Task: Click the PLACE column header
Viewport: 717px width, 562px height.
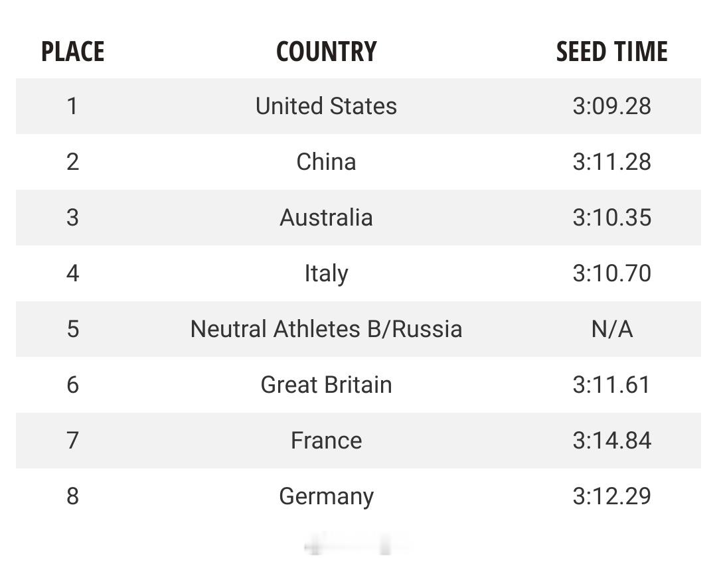Action: click(73, 51)
